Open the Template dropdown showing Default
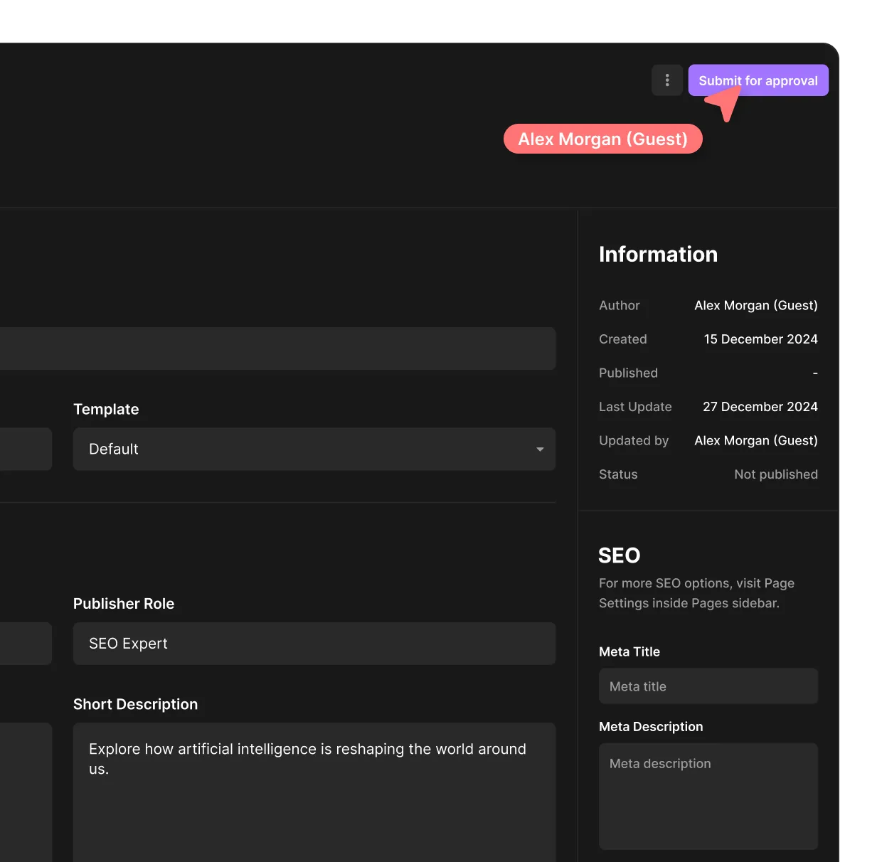The width and height of the screenshot is (882, 862). pyautogui.click(x=314, y=449)
